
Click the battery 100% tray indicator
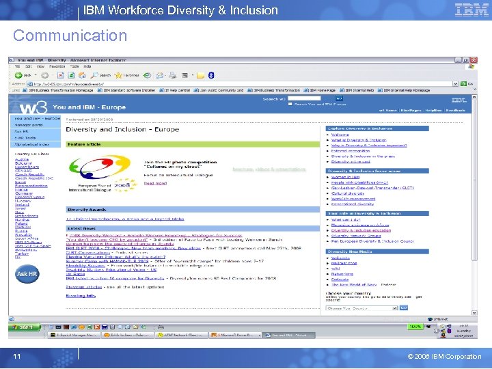[415, 327]
